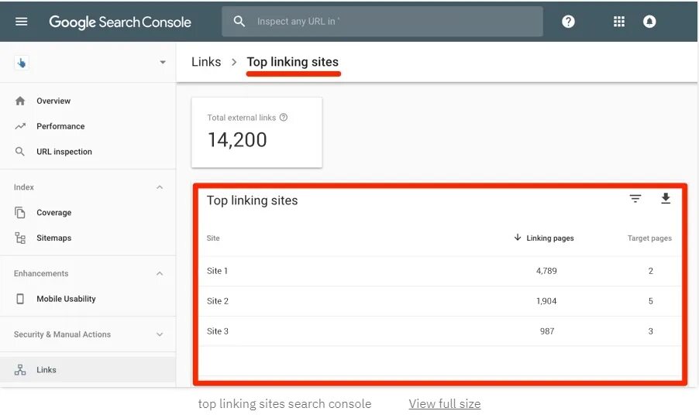Image resolution: width=699 pixels, height=418 pixels.
Task: Click the help question mark icon
Action: (x=569, y=22)
